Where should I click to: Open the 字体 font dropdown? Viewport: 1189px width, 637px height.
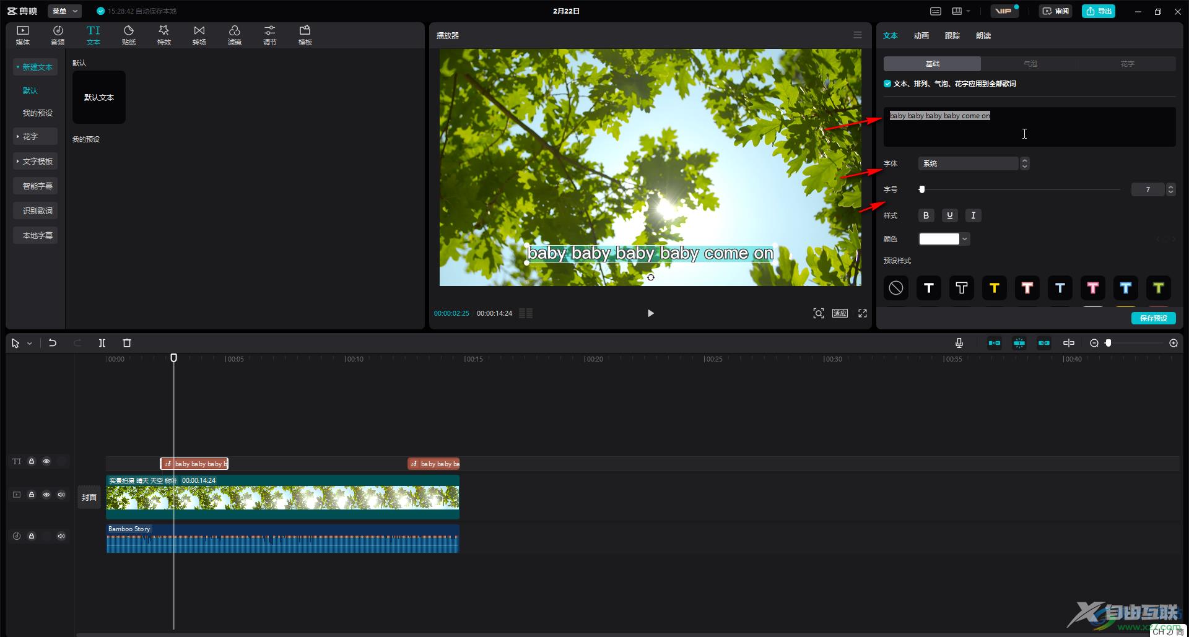tap(973, 163)
